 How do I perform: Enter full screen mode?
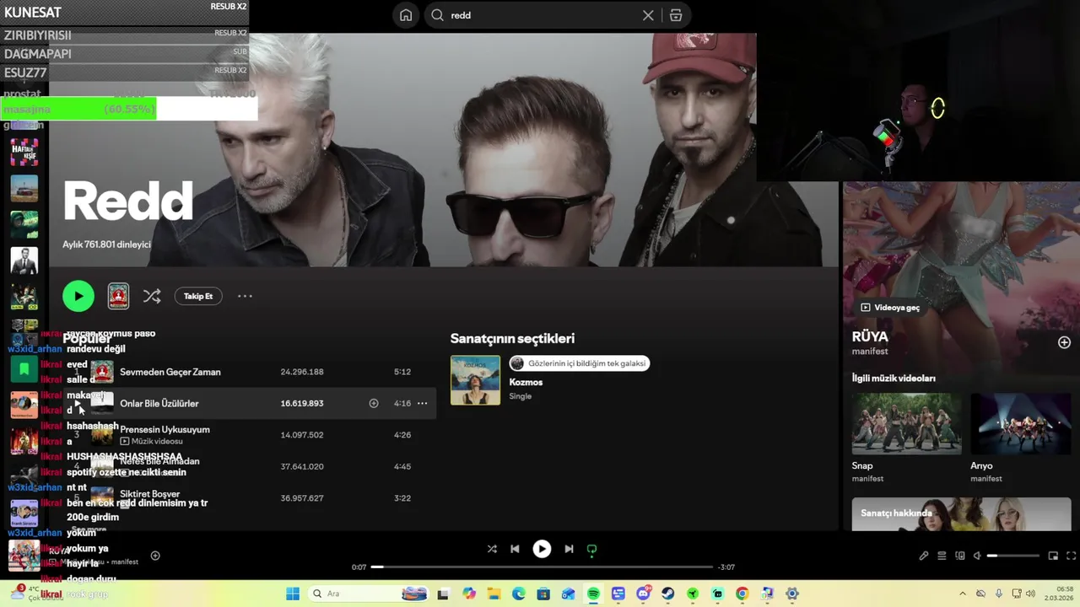coord(1072,556)
